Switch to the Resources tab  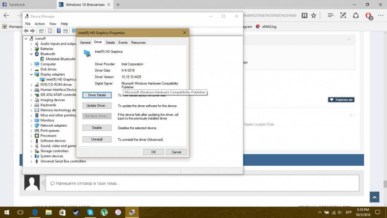138,43
